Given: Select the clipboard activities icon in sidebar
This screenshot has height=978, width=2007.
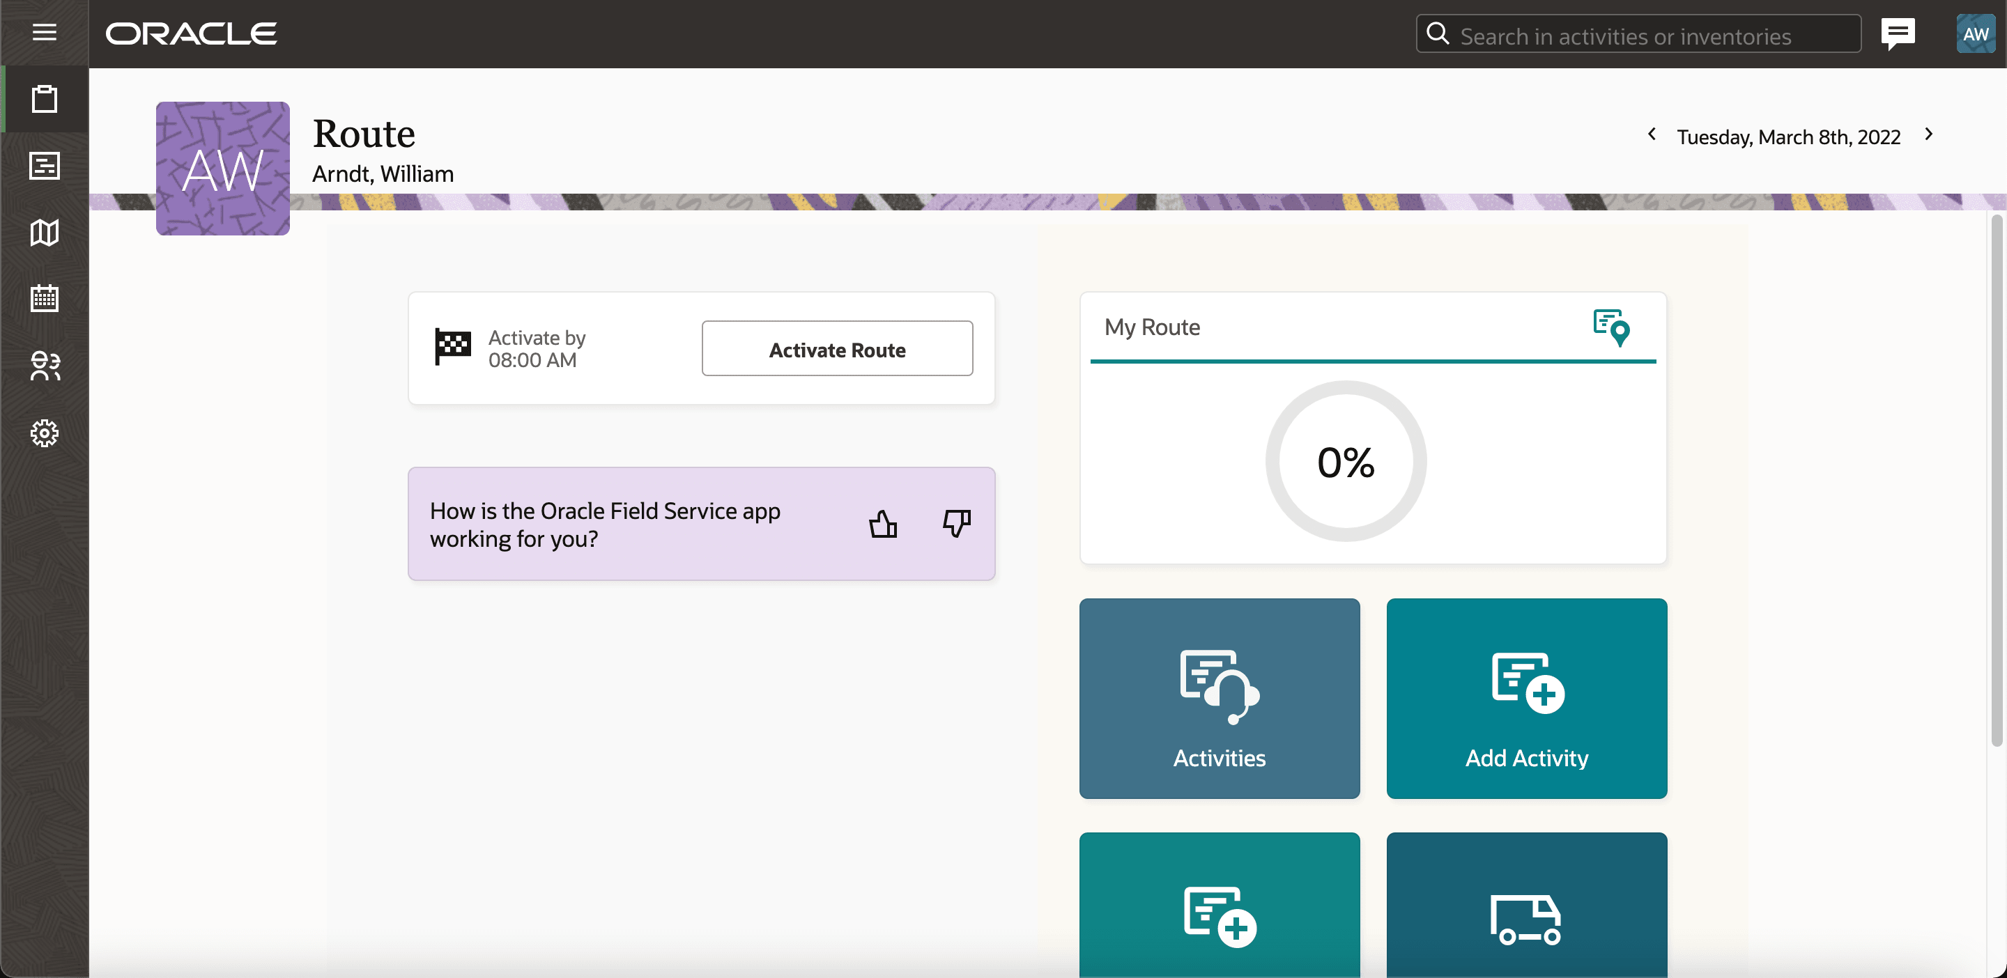Looking at the screenshot, I should [x=45, y=99].
